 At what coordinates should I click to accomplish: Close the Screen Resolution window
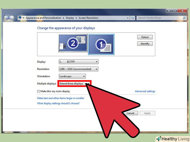(x=182, y=10)
